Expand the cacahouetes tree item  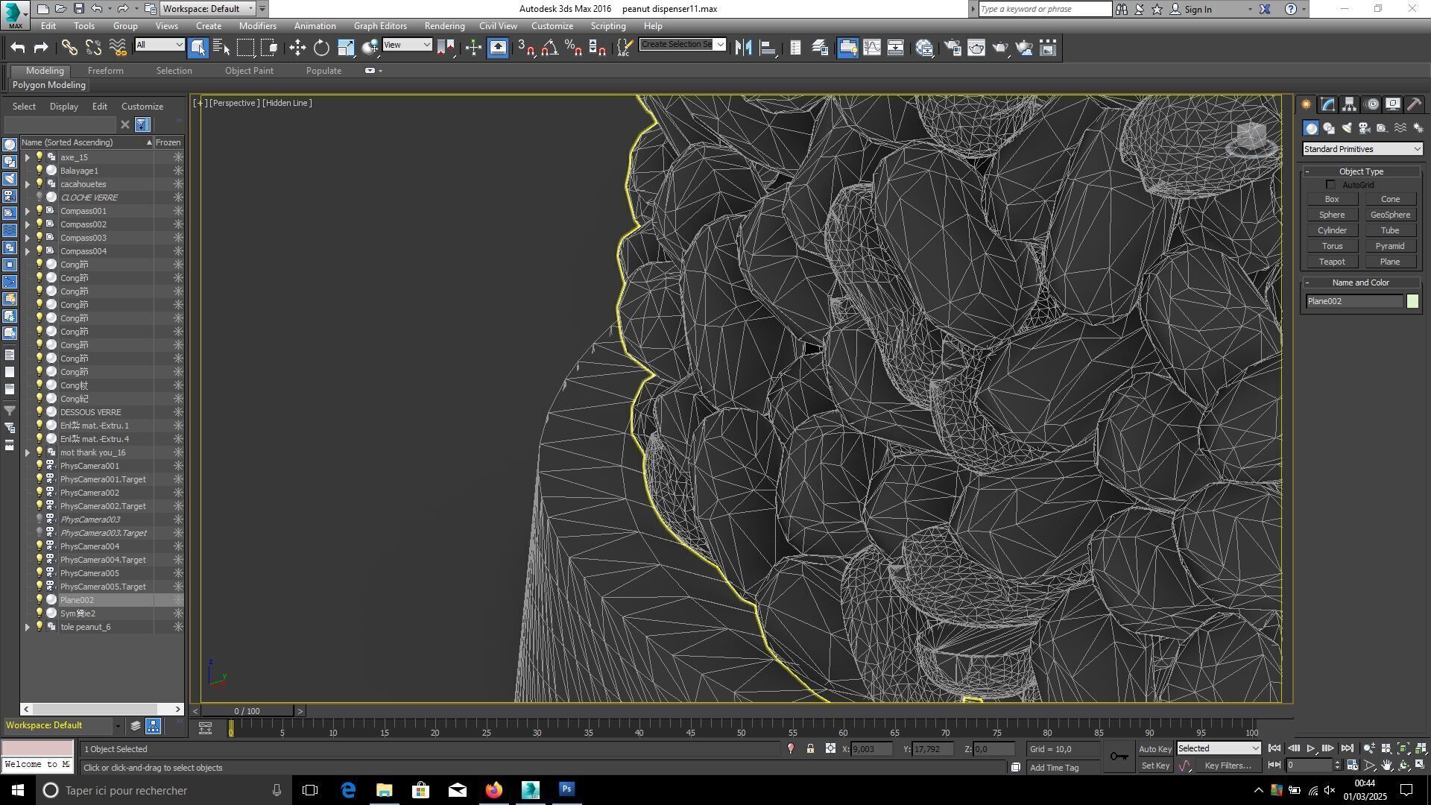click(28, 184)
